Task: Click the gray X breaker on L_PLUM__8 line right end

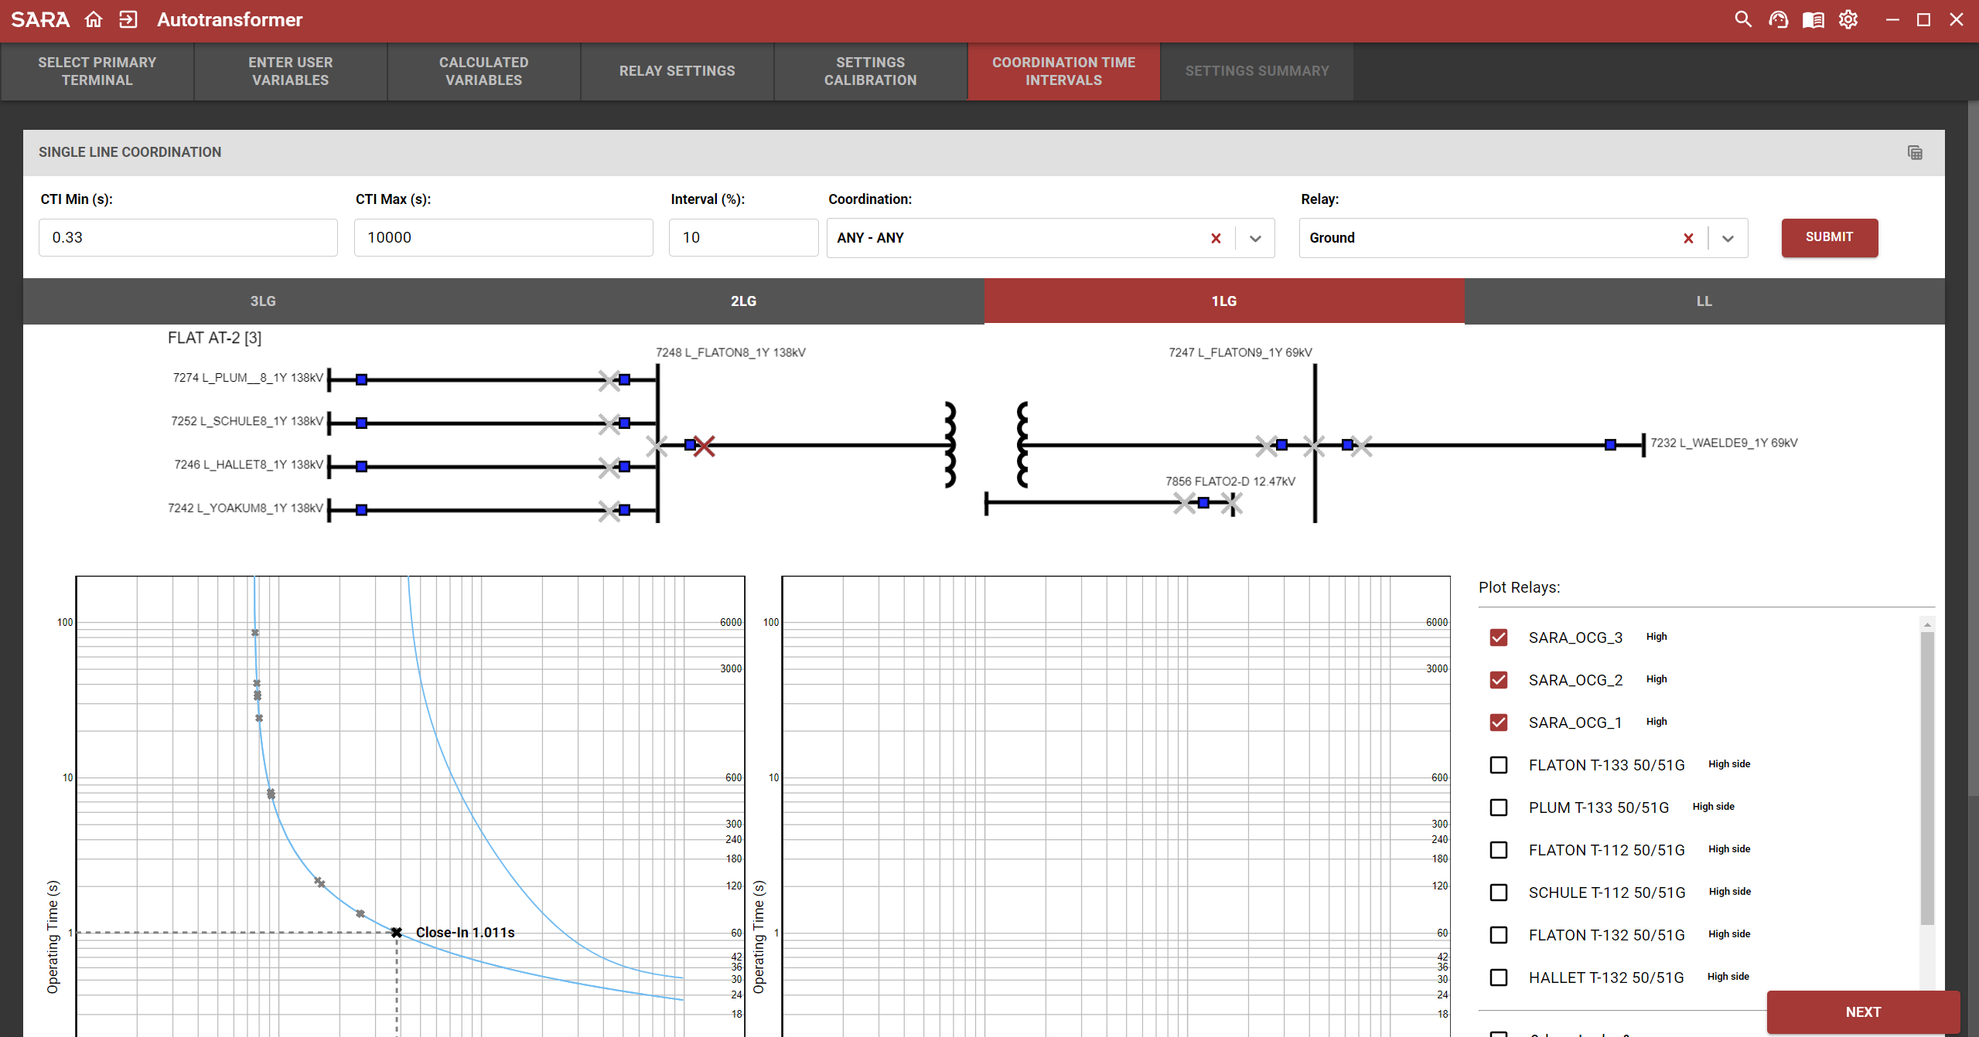Action: click(x=609, y=380)
